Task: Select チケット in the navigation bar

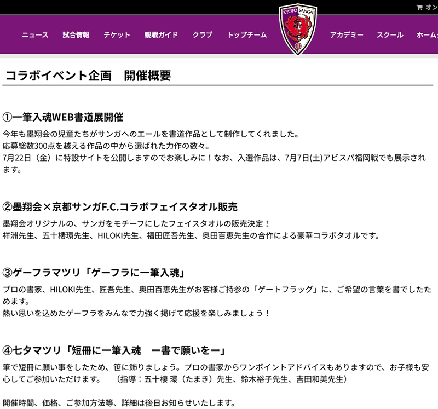Action: pyautogui.click(x=117, y=35)
